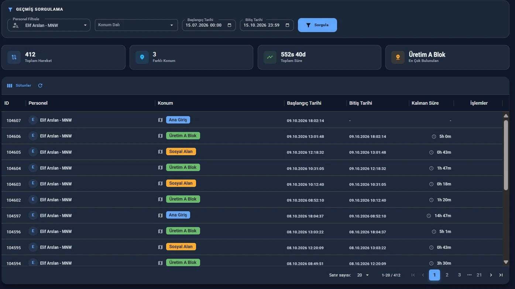Image resolution: width=515 pixels, height=289 pixels.
Task: Click the refresh icon beside Sütunlar
Action: pyautogui.click(x=40, y=86)
